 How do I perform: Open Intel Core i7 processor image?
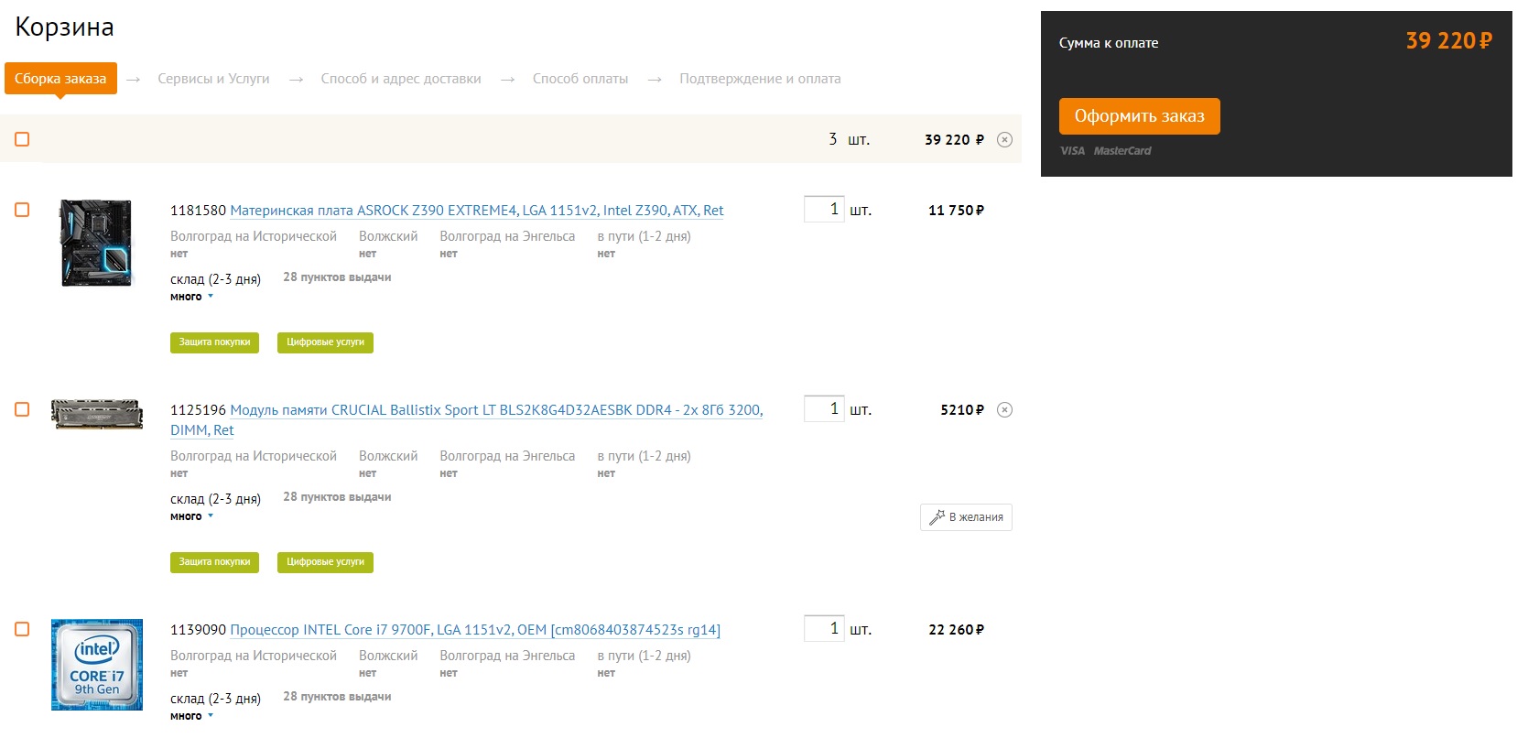(96, 665)
